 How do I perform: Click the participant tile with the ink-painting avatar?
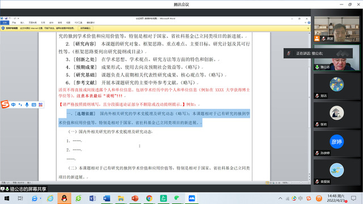tap(336, 115)
